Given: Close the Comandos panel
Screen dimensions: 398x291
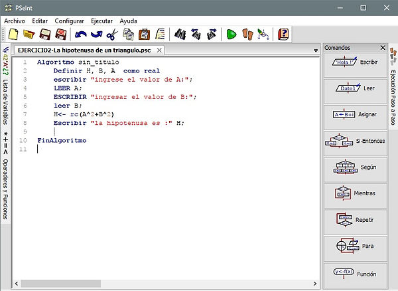Looking at the screenshot, I should [382, 48].
